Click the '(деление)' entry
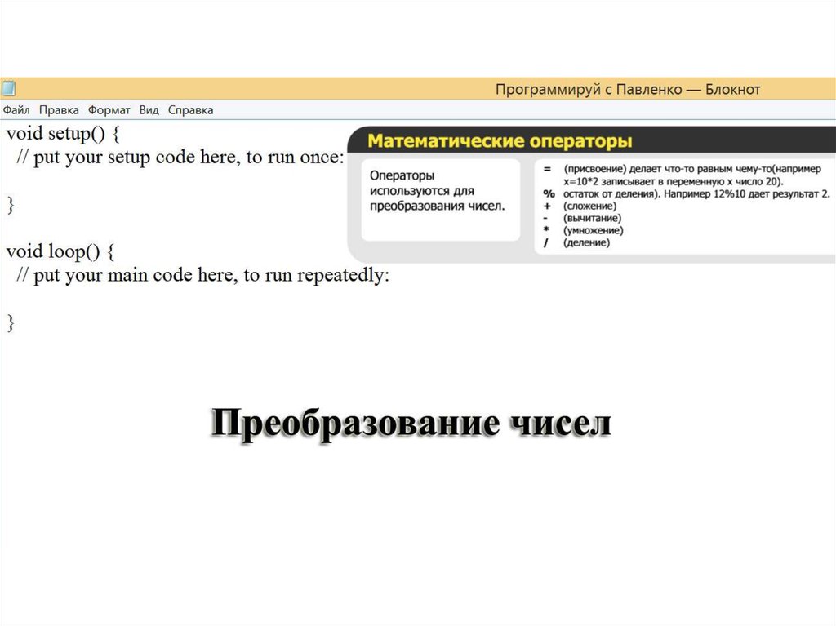836x626 pixels. pos(586,242)
